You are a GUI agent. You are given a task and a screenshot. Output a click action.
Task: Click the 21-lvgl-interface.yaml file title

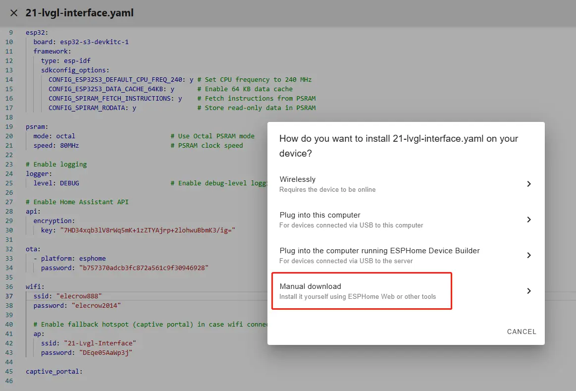(x=79, y=13)
